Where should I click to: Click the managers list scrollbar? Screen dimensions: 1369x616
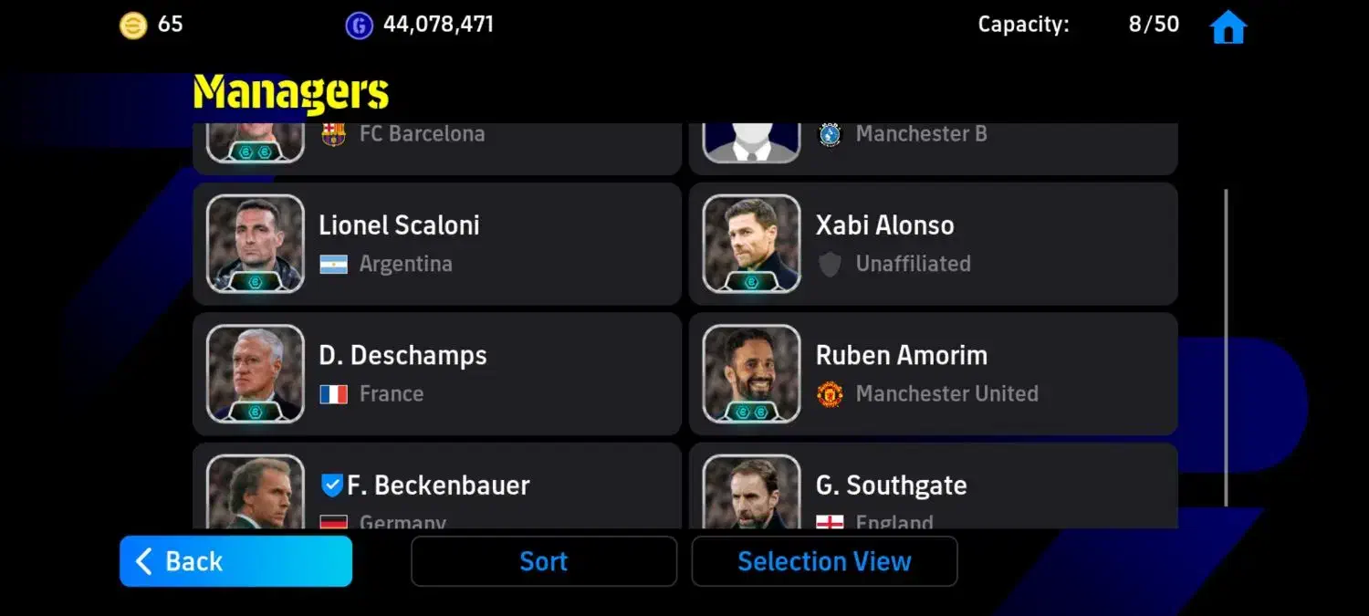tap(1226, 348)
